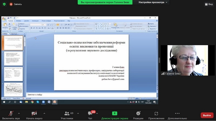Open the Участники participants panel
216x121 pixels.
point(67,115)
